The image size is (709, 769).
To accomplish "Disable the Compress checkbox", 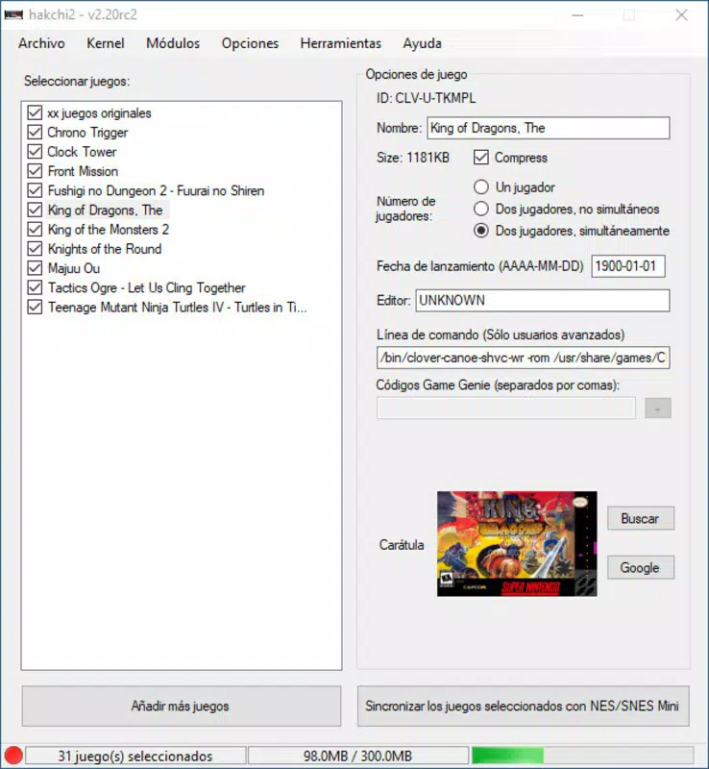I will pyautogui.click(x=481, y=158).
